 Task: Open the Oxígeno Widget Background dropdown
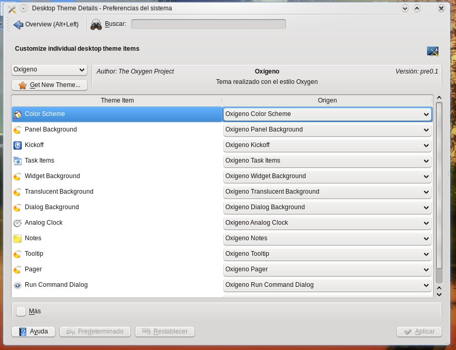327,176
